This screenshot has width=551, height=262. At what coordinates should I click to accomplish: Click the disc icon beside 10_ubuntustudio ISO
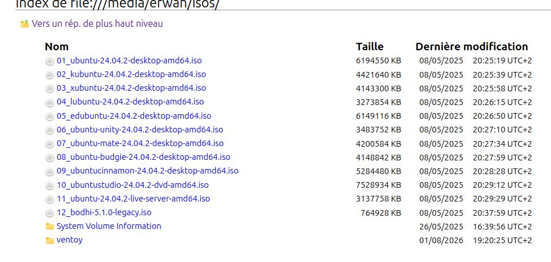click(50, 186)
